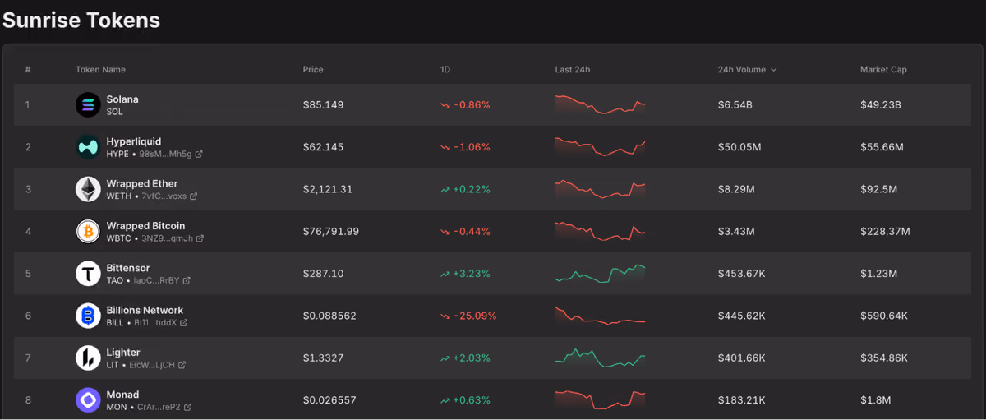
Task: Click the Solana down-trend arrow icon
Action: pos(445,105)
